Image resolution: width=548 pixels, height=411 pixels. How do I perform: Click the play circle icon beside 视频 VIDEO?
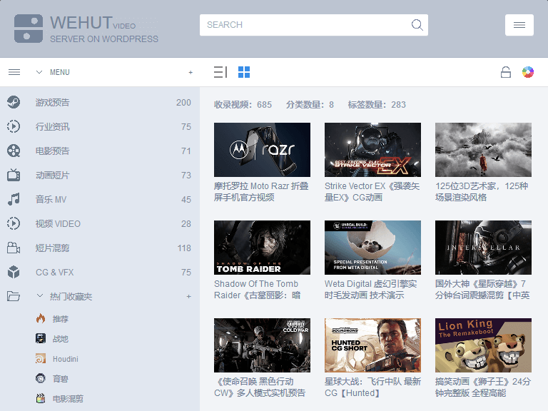[14, 223]
